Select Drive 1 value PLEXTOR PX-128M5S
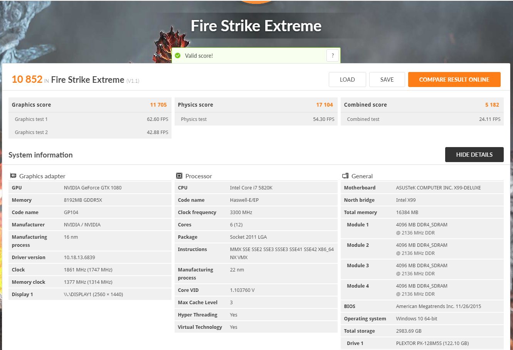Screen dimensions: 513x350 432,343
